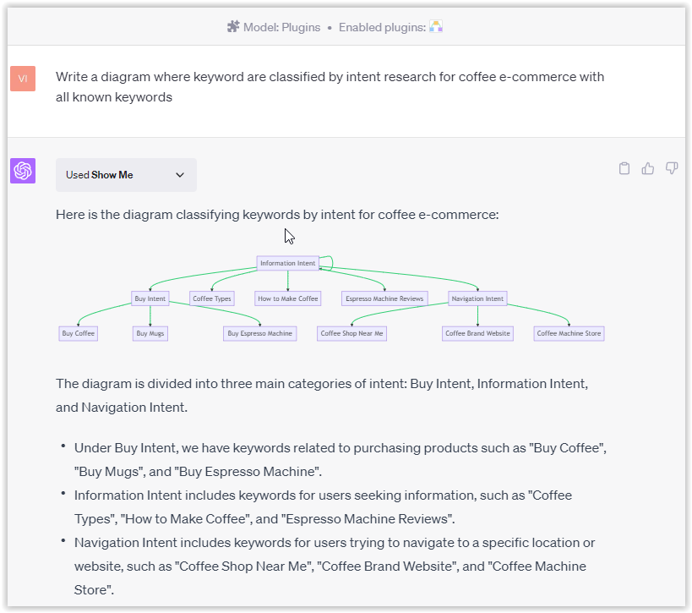Click the 'How to Make Coffee' node
Image resolution: width=692 pixels, height=613 pixels.
pos(286,298)
